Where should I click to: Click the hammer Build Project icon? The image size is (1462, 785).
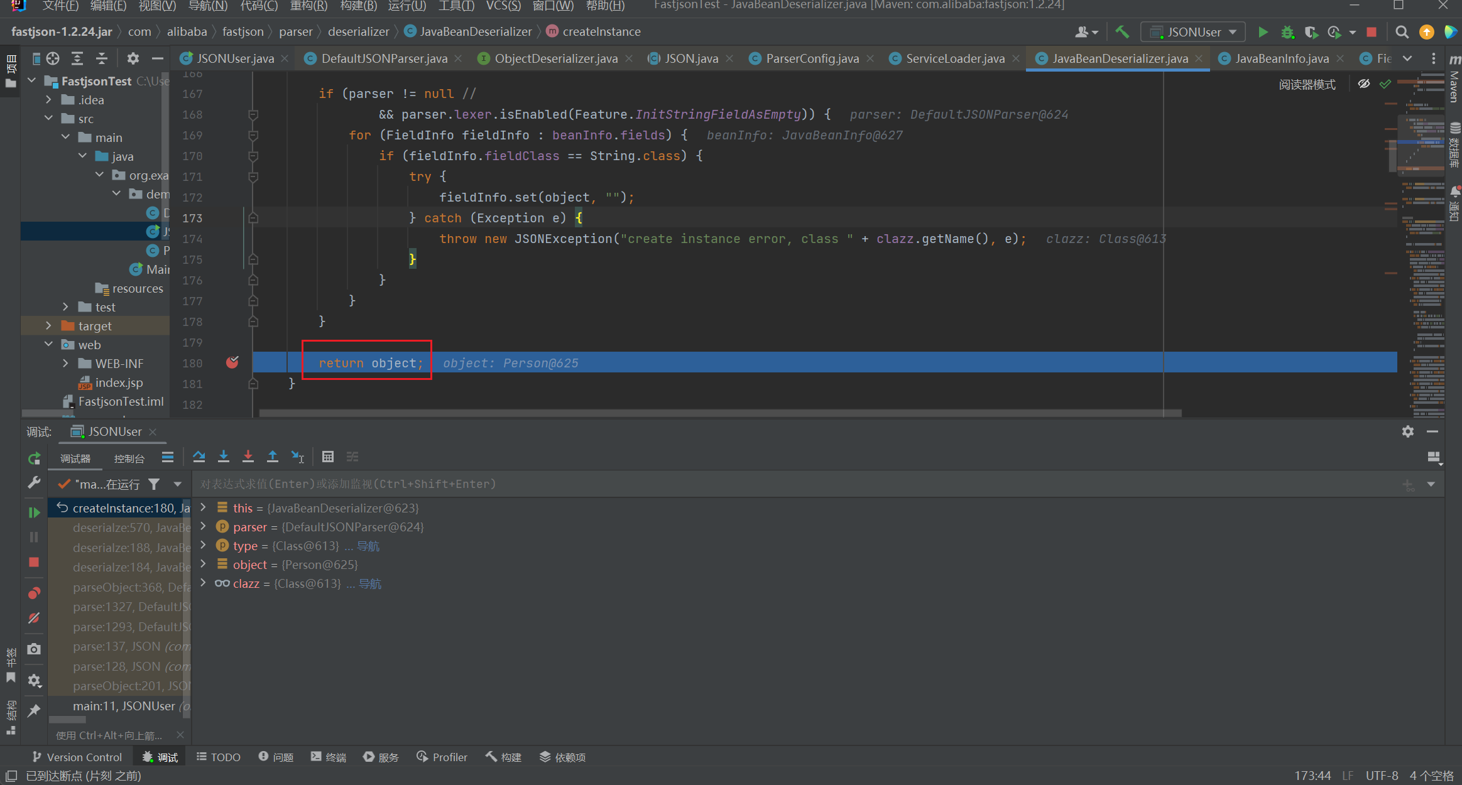[1122, 31]
